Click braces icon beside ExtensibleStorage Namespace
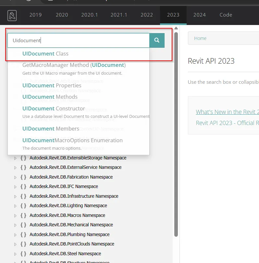259x263 pixels. [23, 158]
